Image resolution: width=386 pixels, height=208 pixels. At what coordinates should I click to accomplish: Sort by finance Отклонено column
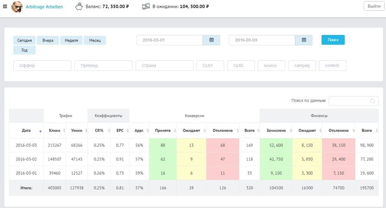point(338,131)
